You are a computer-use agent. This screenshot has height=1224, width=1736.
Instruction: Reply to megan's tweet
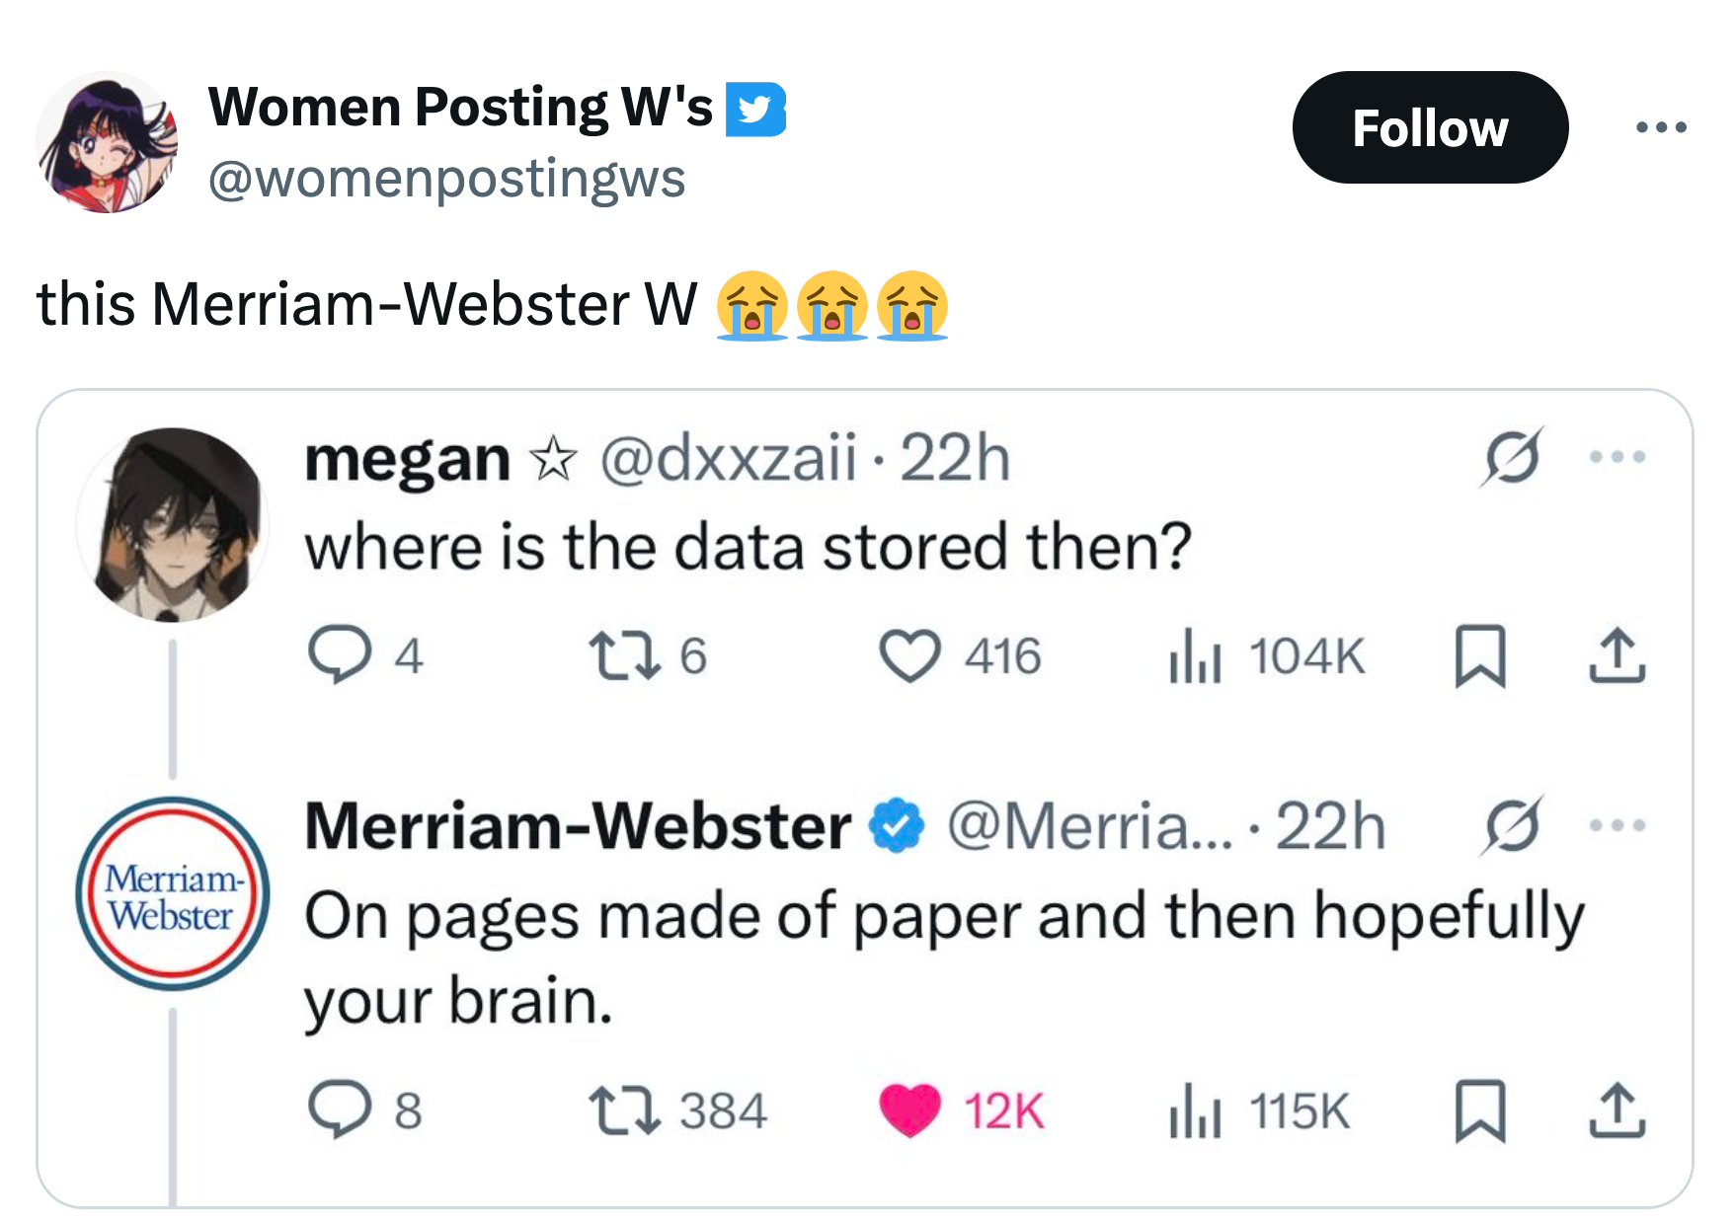340,655
